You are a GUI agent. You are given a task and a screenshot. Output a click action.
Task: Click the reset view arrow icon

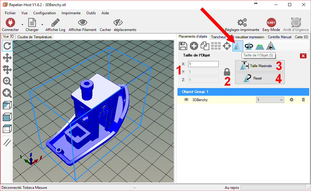[x=7, y=46]
